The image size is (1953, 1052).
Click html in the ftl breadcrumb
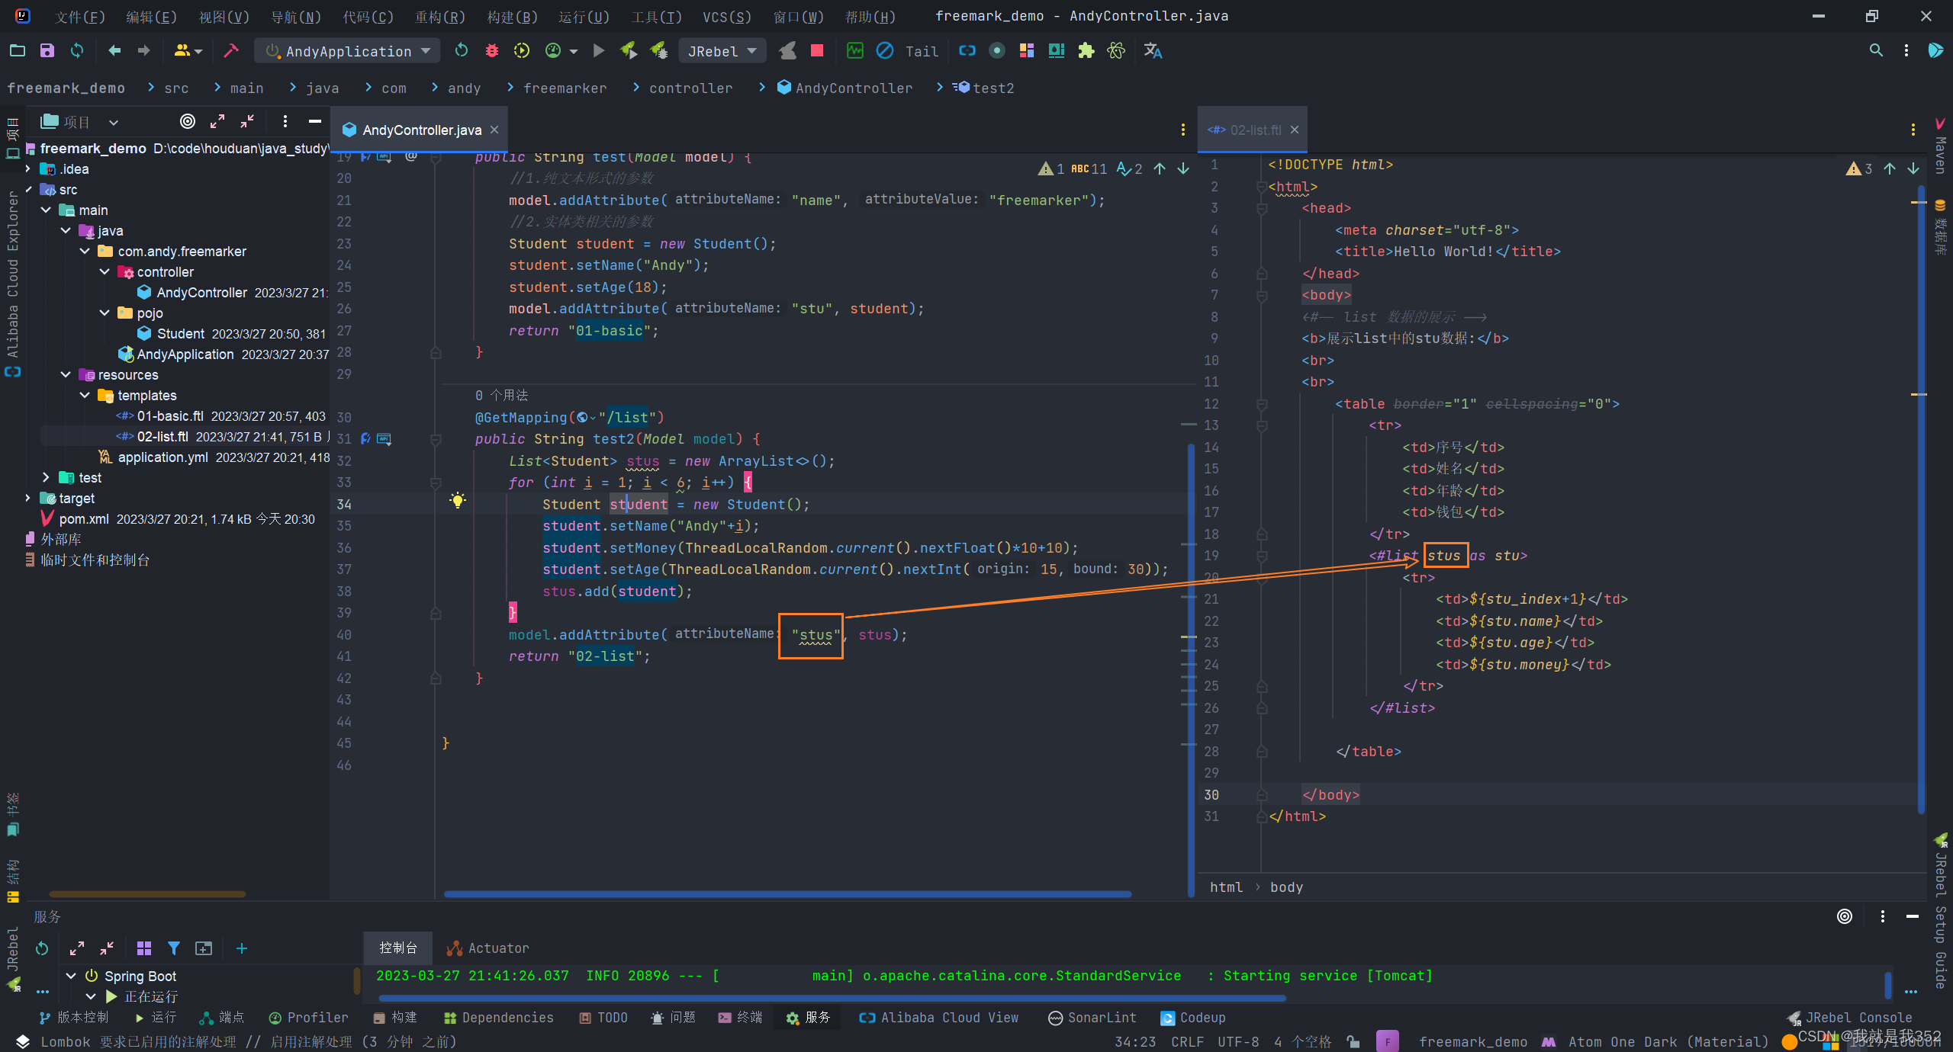pyautogui.click(x=1226, y=887)
